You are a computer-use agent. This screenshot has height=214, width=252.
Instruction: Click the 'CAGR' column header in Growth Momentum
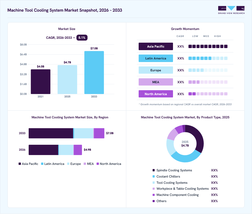[180, 36]
